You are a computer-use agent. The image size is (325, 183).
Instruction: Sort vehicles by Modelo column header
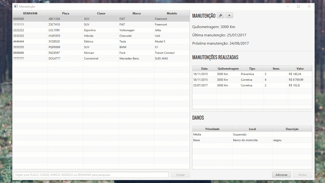[172, 13]
